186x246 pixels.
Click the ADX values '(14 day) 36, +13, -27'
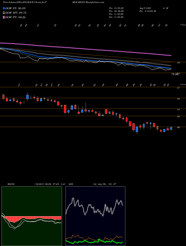105,184
